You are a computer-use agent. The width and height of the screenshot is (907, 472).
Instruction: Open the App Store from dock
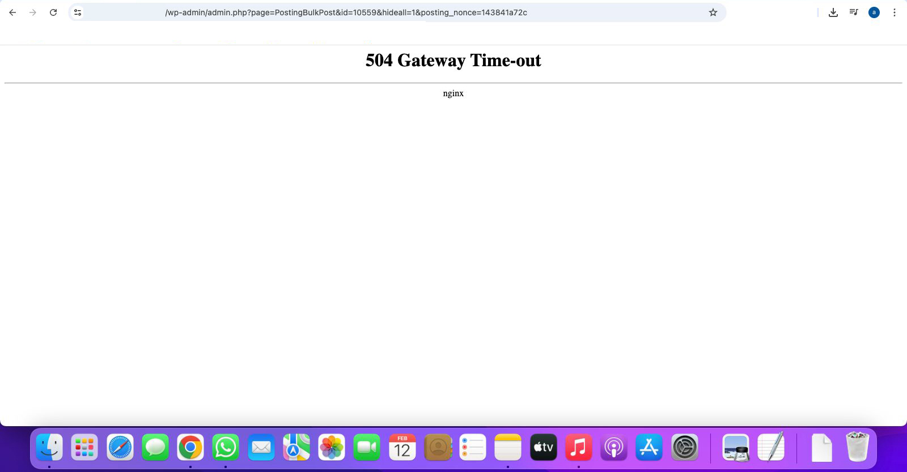[x=649, y=448]
